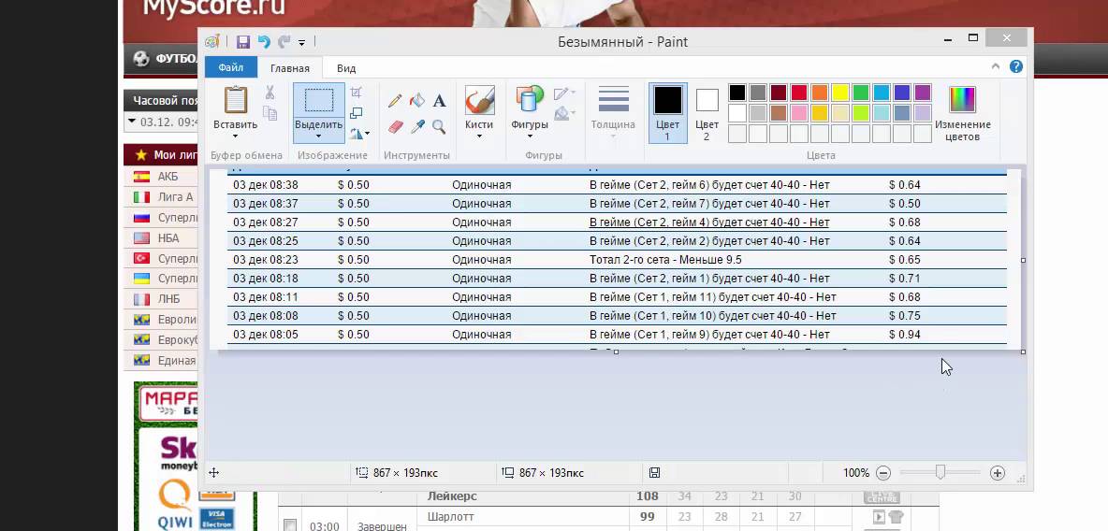Viewport: 1108px width, 531px height.
Task: Click the Вставить clipboard icon
Action: [235, 100]
